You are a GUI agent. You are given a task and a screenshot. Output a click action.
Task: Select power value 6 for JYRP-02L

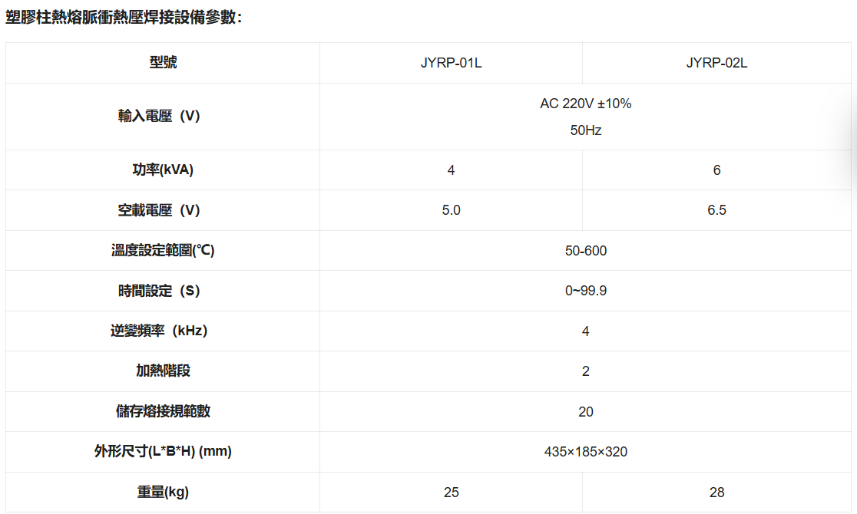[x=716, y=170]
